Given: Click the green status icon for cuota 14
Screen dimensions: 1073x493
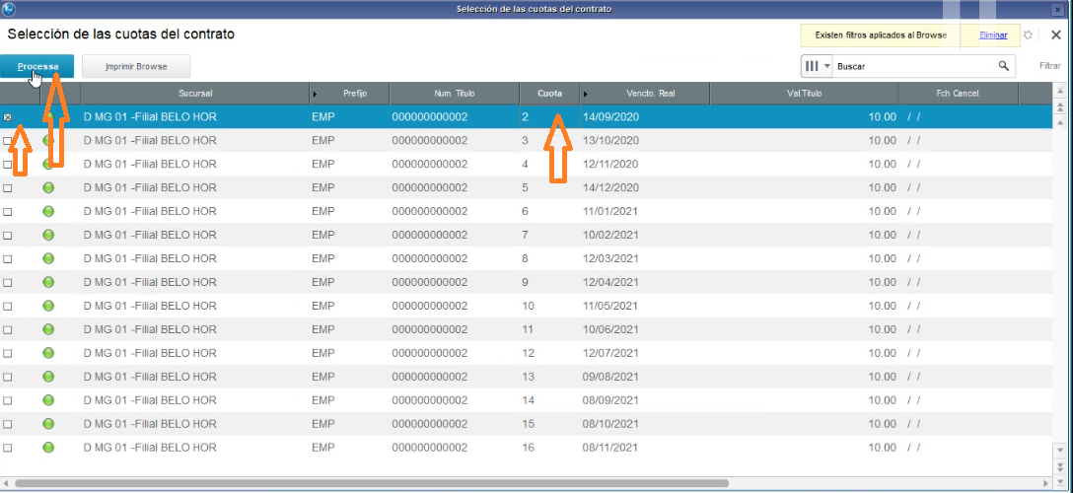Looking at the screenshot, I should pos(48,400).
